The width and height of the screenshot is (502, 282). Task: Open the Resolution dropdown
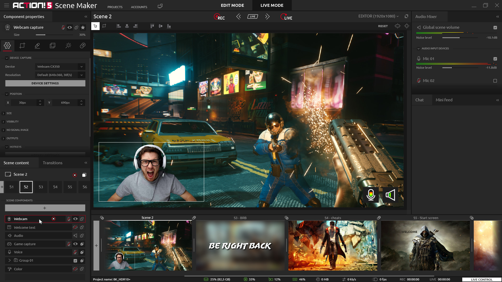coord(60,75)
